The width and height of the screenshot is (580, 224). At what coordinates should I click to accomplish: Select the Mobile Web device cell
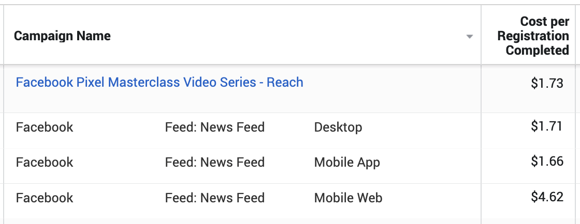click(348, 198)
